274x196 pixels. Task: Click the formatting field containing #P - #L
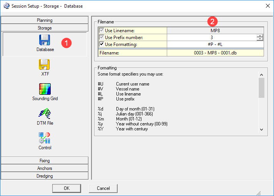point(215,44)
